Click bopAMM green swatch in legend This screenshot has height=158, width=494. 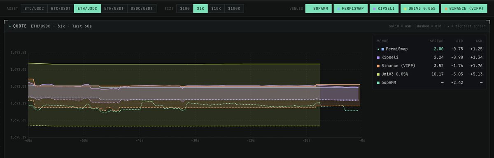379,83
